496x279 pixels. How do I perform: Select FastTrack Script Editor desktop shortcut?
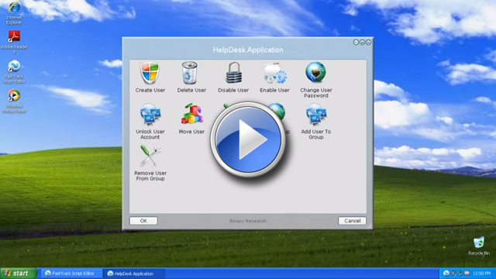[x=14, y=72]
